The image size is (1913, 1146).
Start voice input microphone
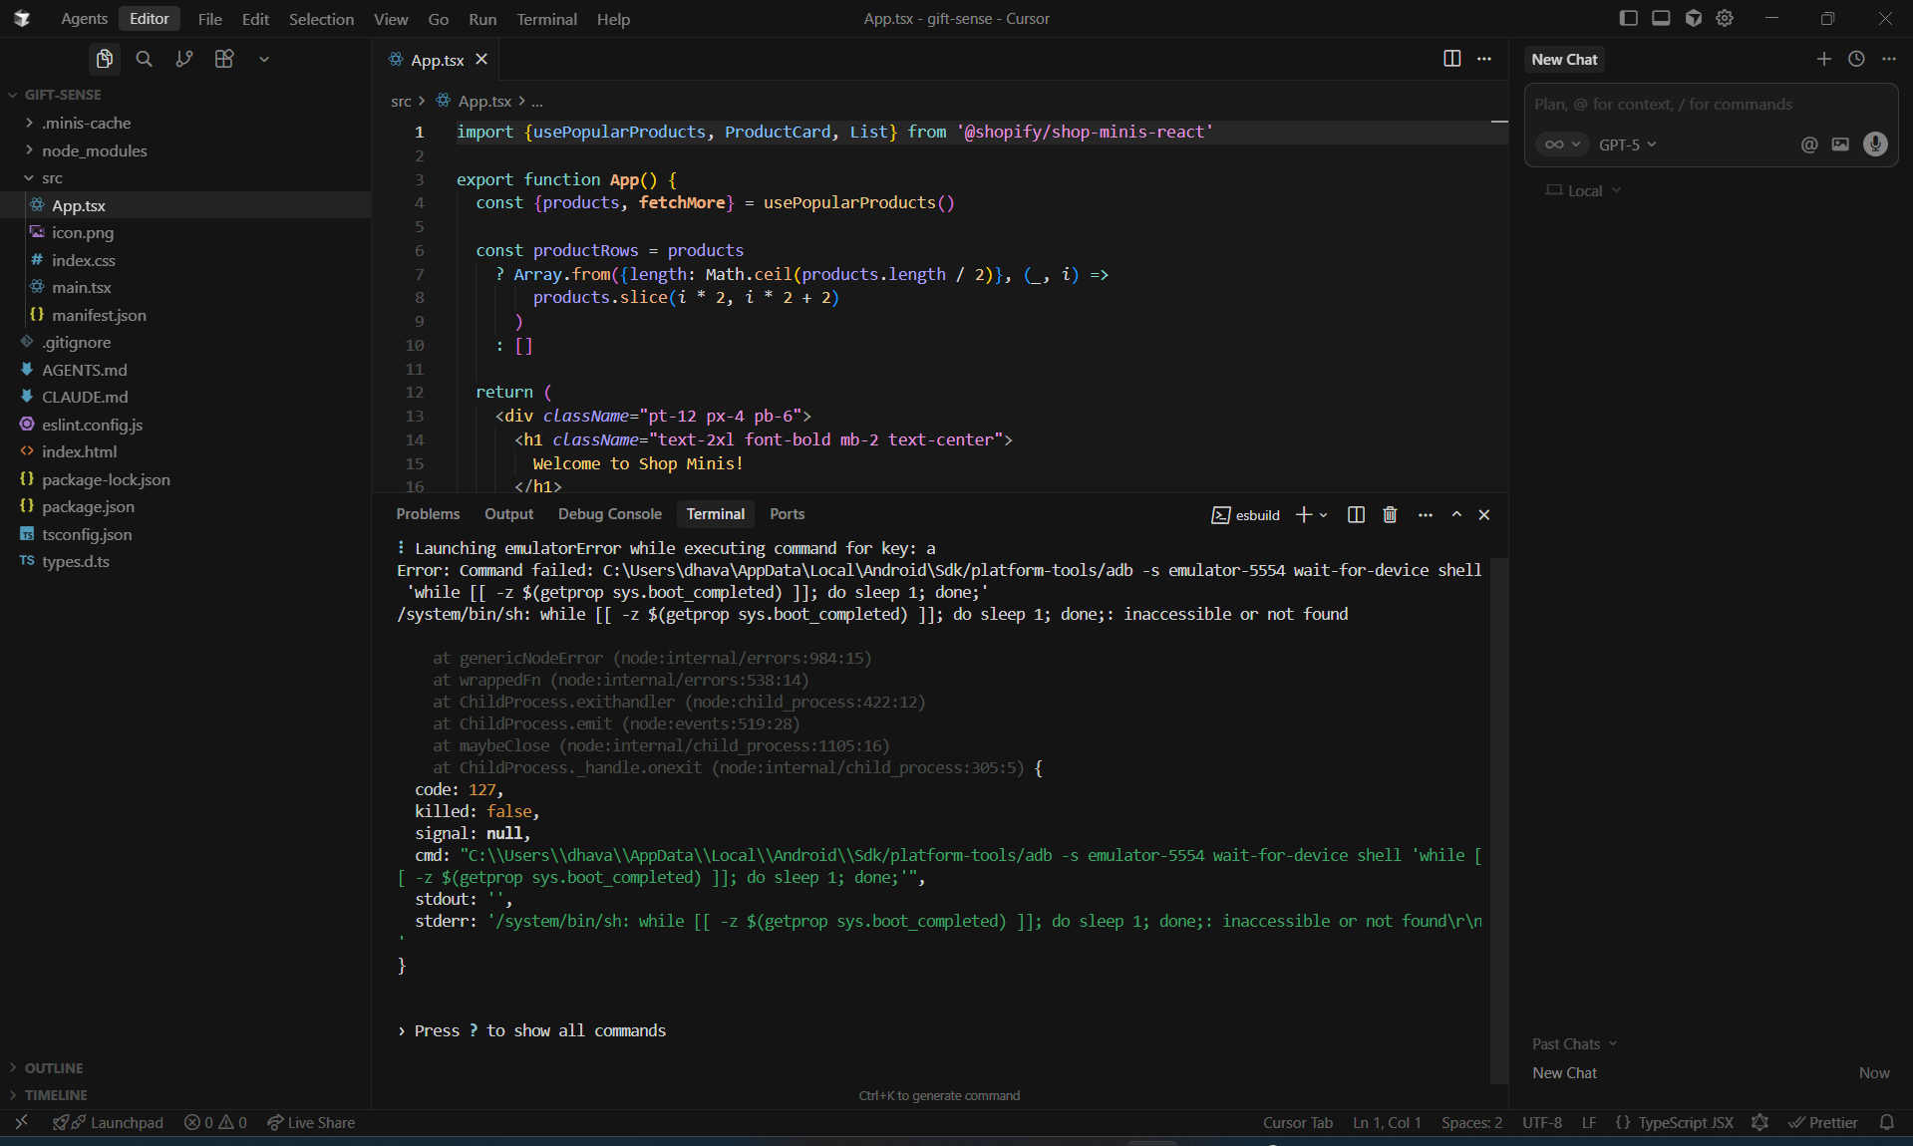[x=1875, y=144]
